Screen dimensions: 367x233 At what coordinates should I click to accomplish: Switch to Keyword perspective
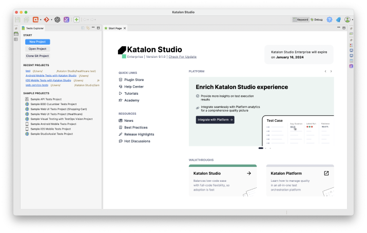pos(300,19)
